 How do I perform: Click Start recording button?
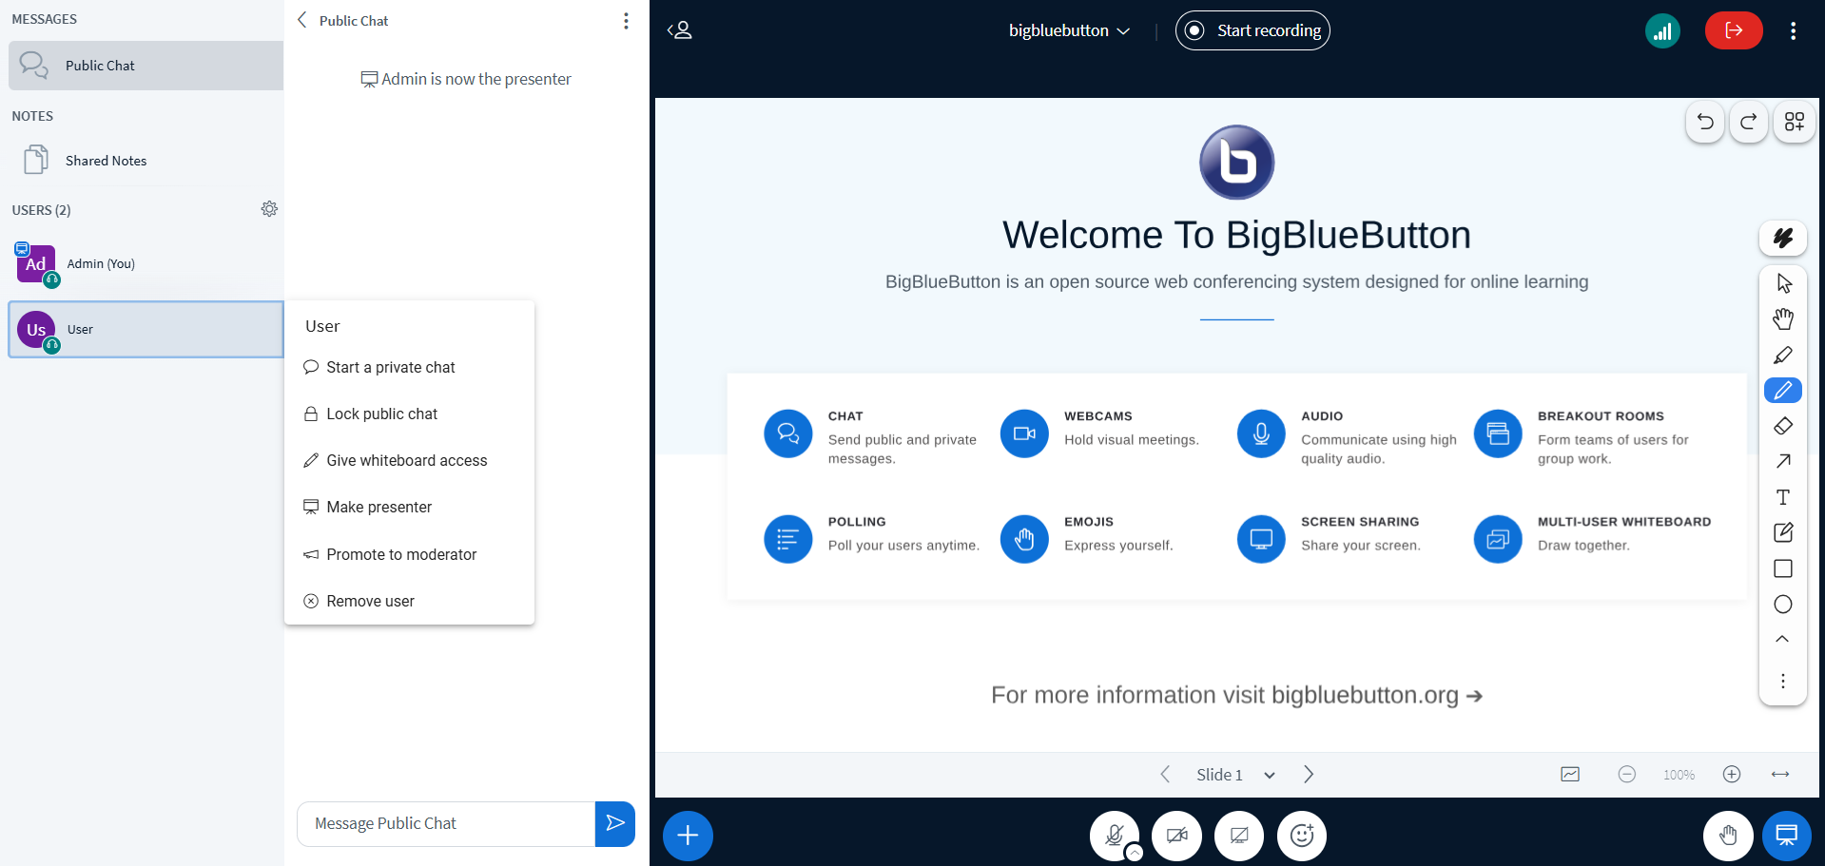click(1252, 30)
